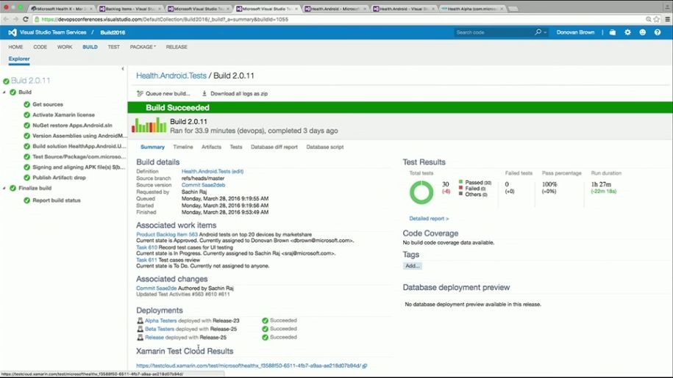This screenshot has width=673, height=378.
Task: Bookmark page with star icon
Action: pos(656,19)
